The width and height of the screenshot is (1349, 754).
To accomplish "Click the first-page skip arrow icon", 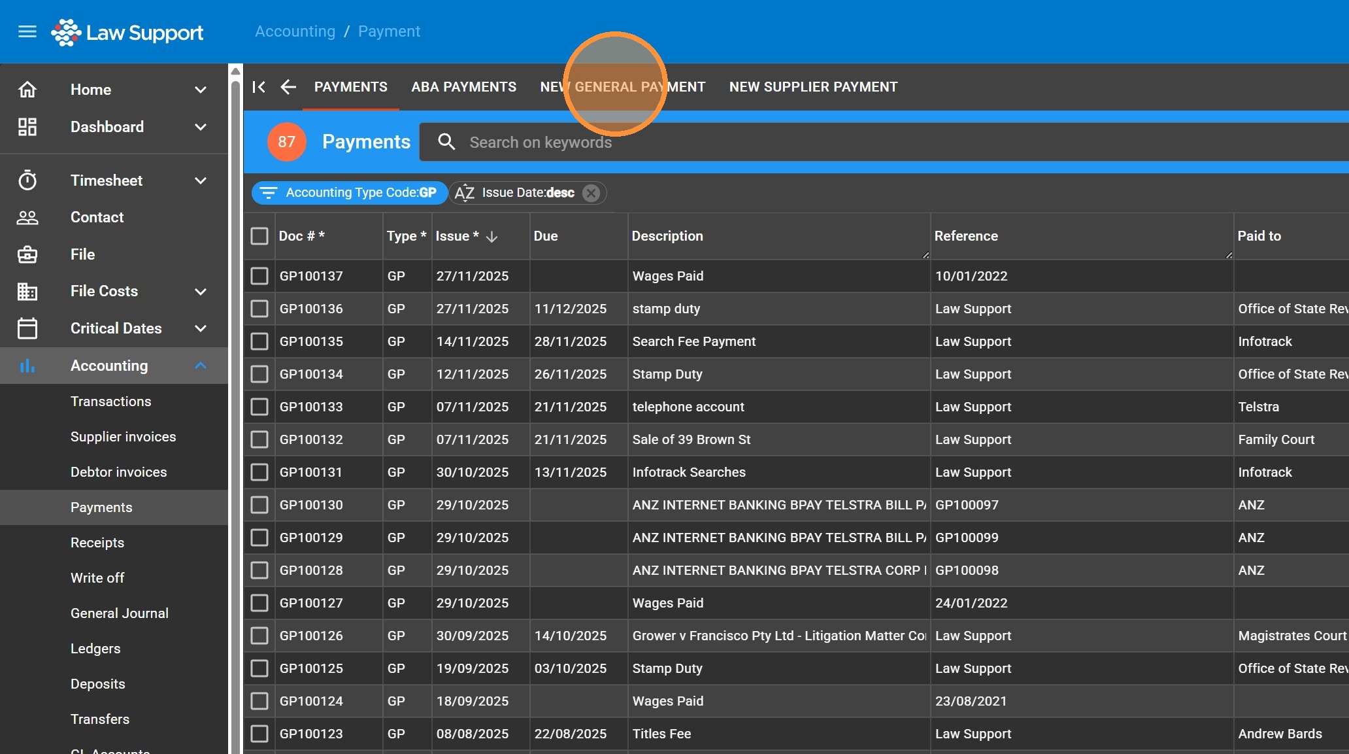I will (259, 87).
